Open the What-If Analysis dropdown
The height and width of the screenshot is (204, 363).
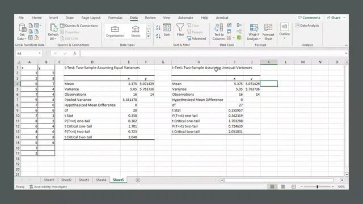pyautogui.click(x=254, y=32)
